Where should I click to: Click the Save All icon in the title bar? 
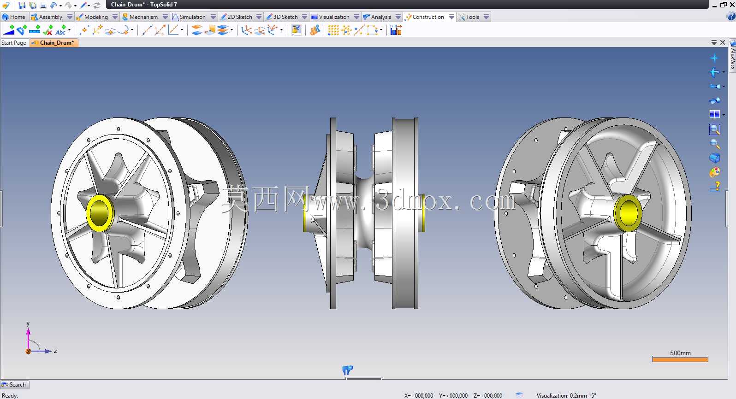(x=32, y=5)
